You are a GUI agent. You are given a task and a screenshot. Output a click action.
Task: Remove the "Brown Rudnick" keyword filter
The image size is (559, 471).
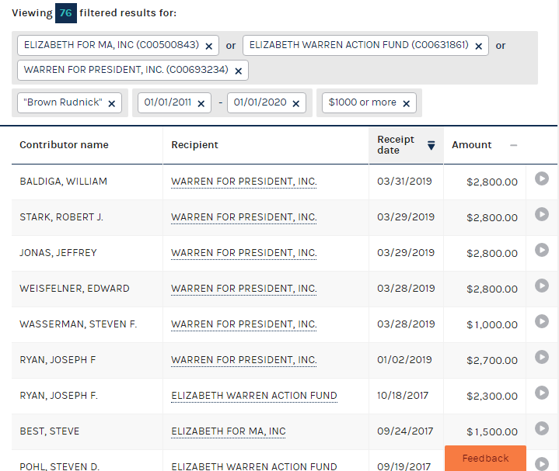(x=112, y=103)
